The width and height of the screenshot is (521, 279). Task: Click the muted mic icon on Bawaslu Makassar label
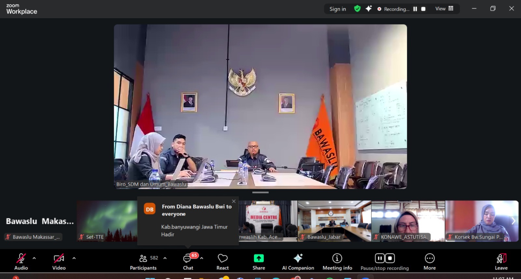coord(8,237)
